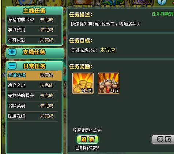Click the 支线任务 header label
Viewport: 174px width, 154px height.
[34, 52]
